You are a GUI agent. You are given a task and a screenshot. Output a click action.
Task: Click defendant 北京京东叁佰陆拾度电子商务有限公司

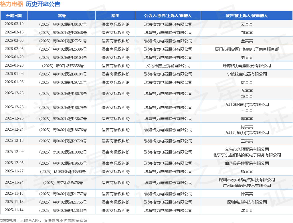247,155
